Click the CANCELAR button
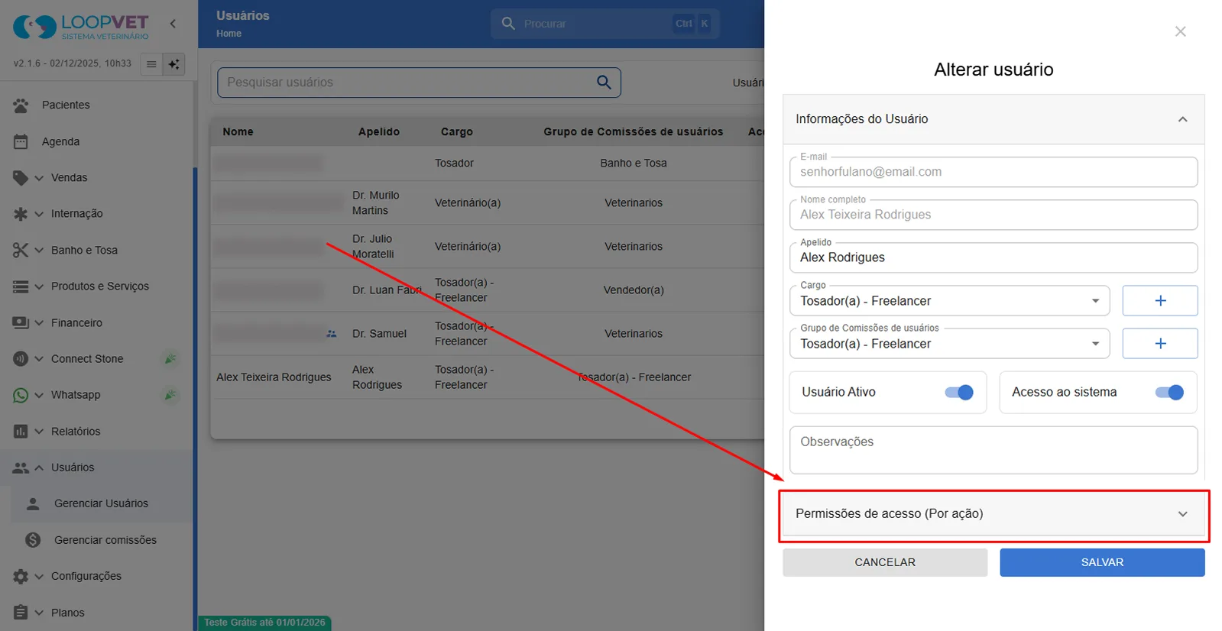This screenshot has width=1222, height=631. click(x=885, y=562)
